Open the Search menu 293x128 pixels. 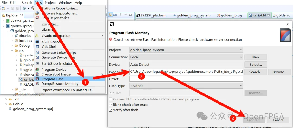tap(27, 3)
